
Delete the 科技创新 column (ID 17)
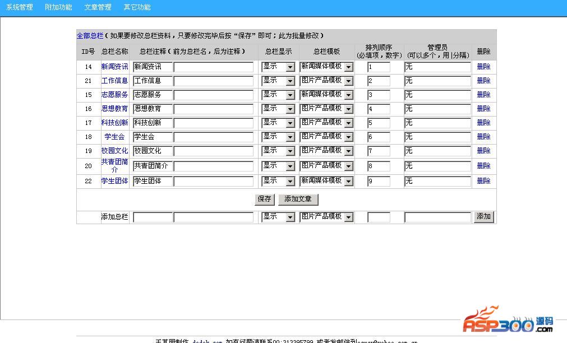pos(484,123)
